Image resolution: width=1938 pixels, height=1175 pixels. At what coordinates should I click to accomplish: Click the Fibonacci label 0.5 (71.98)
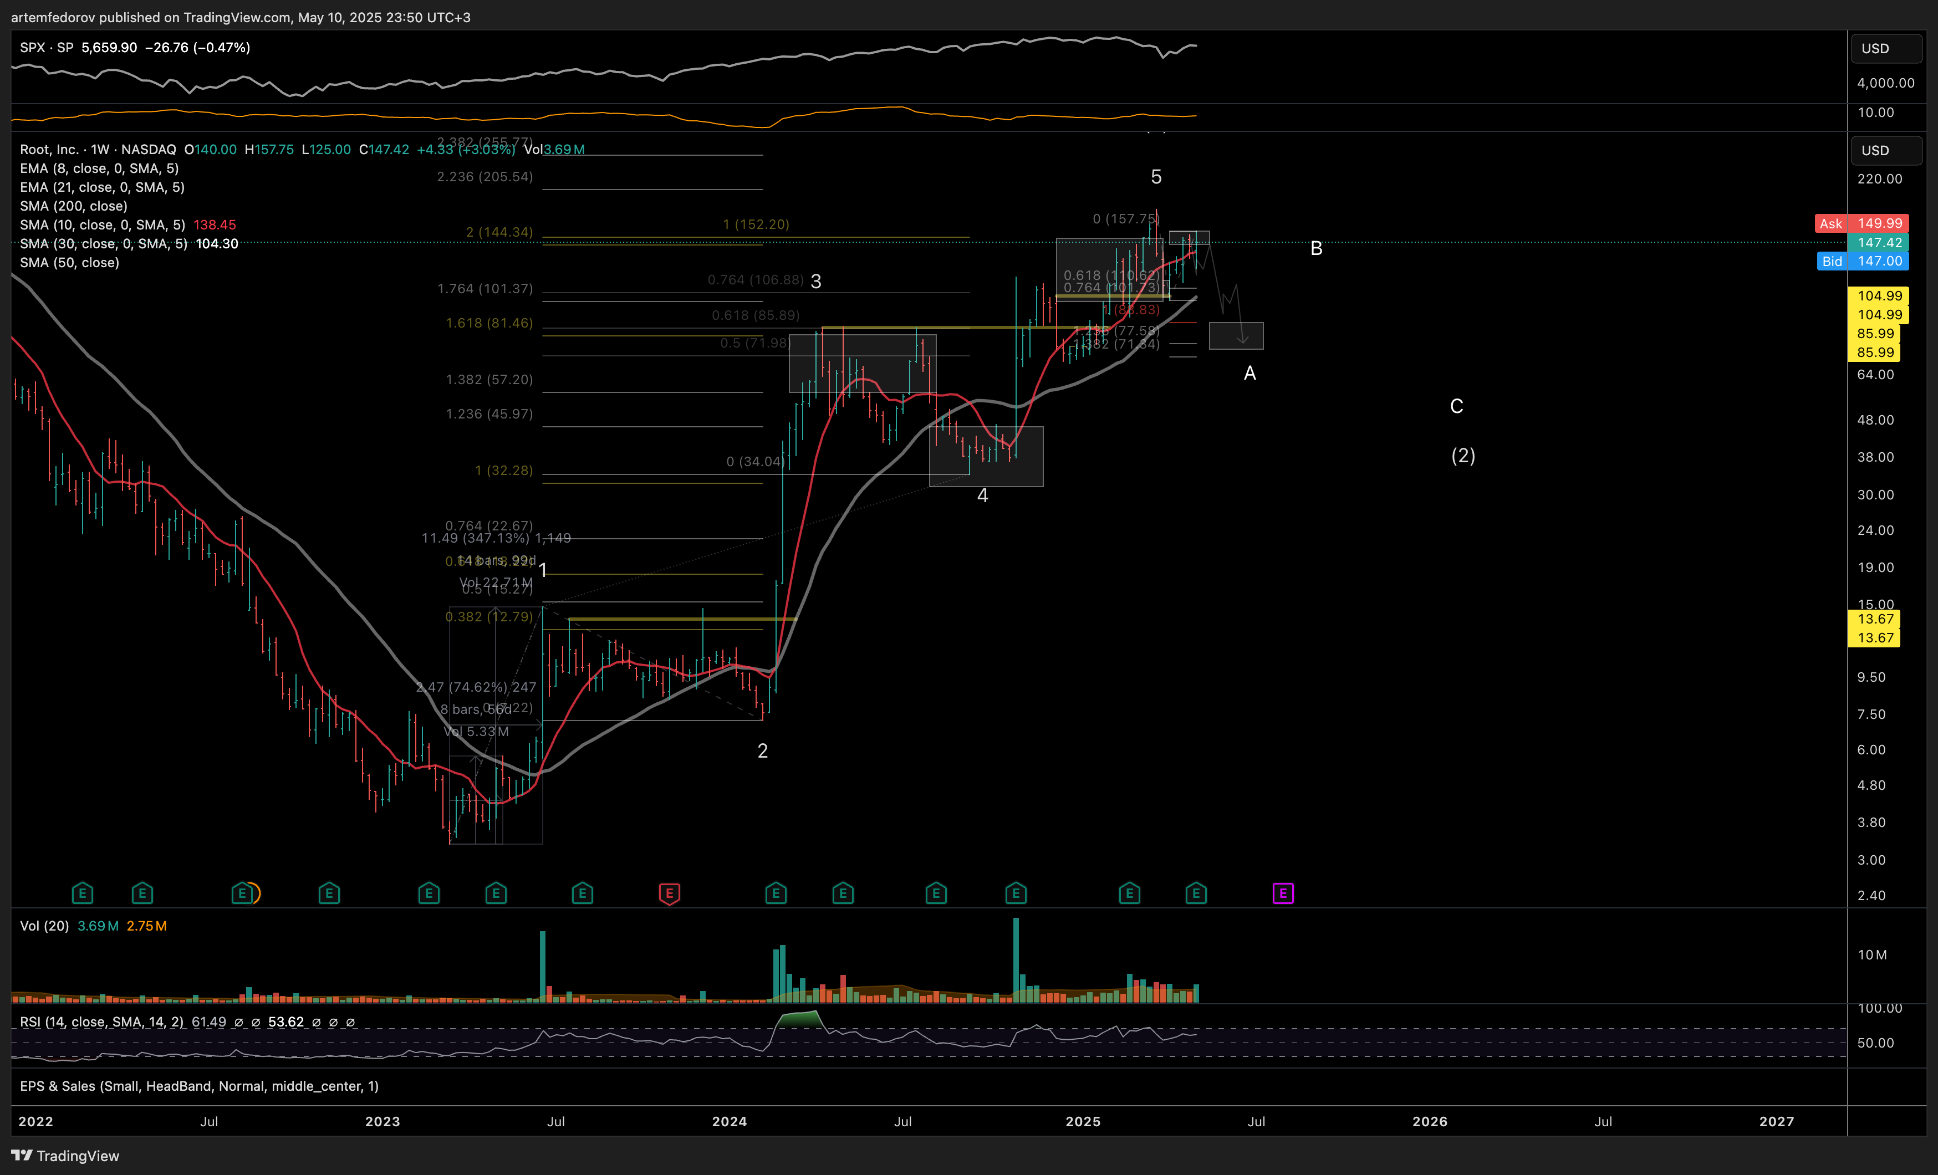coord(754,343)
